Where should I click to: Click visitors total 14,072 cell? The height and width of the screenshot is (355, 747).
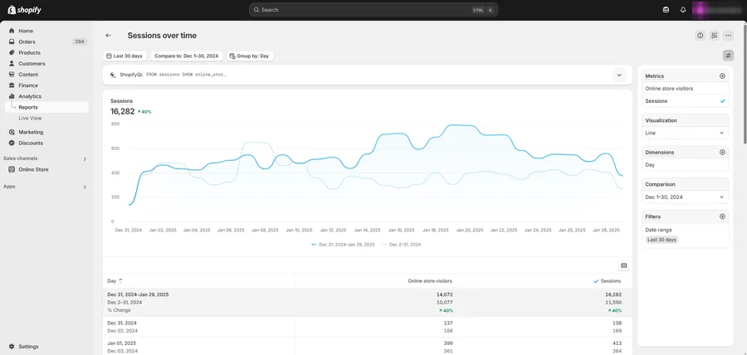point(444,294)
